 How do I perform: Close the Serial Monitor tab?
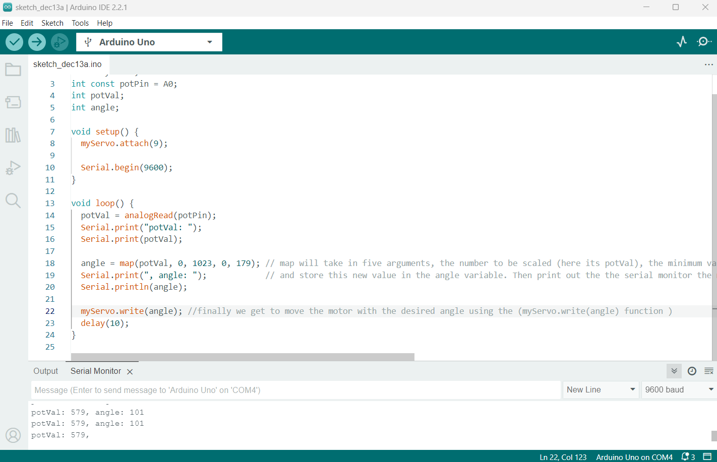pyautogui.click(x=130, y=372)
